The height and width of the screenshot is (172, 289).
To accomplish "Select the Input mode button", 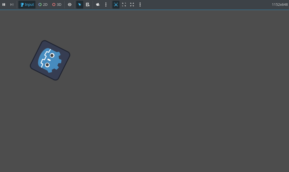I will (27, 5).
